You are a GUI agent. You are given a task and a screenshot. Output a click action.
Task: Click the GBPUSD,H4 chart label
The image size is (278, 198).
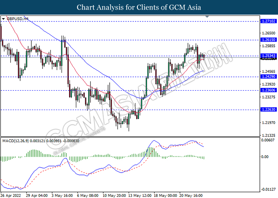[x=17, y=19]
